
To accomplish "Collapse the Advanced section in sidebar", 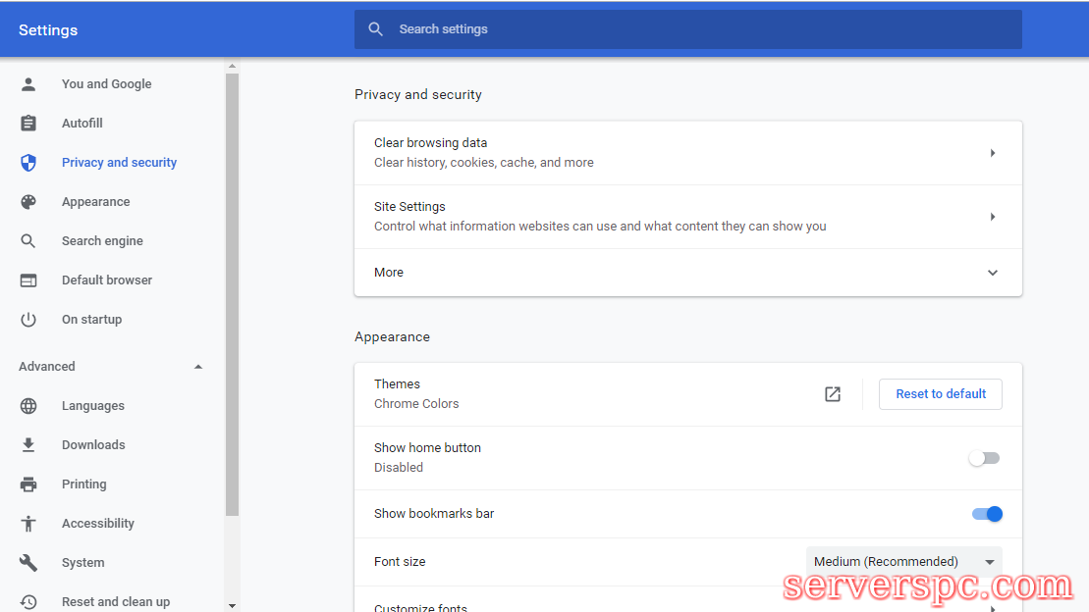I will coord(198,367).
